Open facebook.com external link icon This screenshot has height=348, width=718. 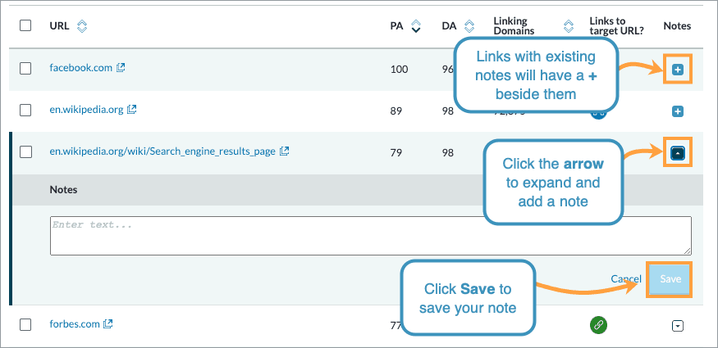[x=121, y=68]
